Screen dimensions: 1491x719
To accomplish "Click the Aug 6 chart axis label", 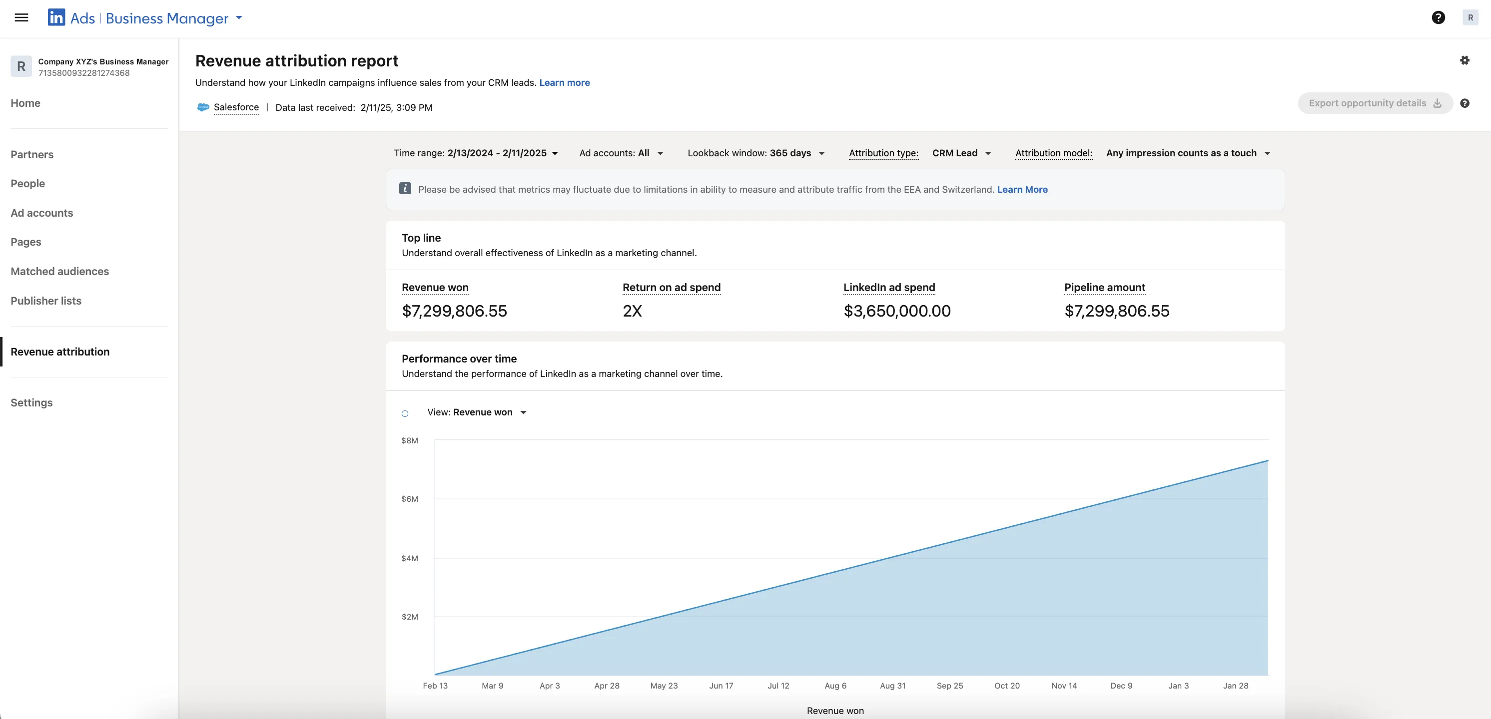I will 835,686.
